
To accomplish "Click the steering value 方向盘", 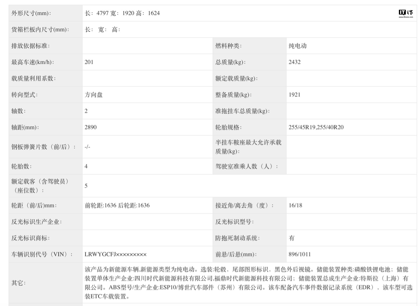I will 94,95.
